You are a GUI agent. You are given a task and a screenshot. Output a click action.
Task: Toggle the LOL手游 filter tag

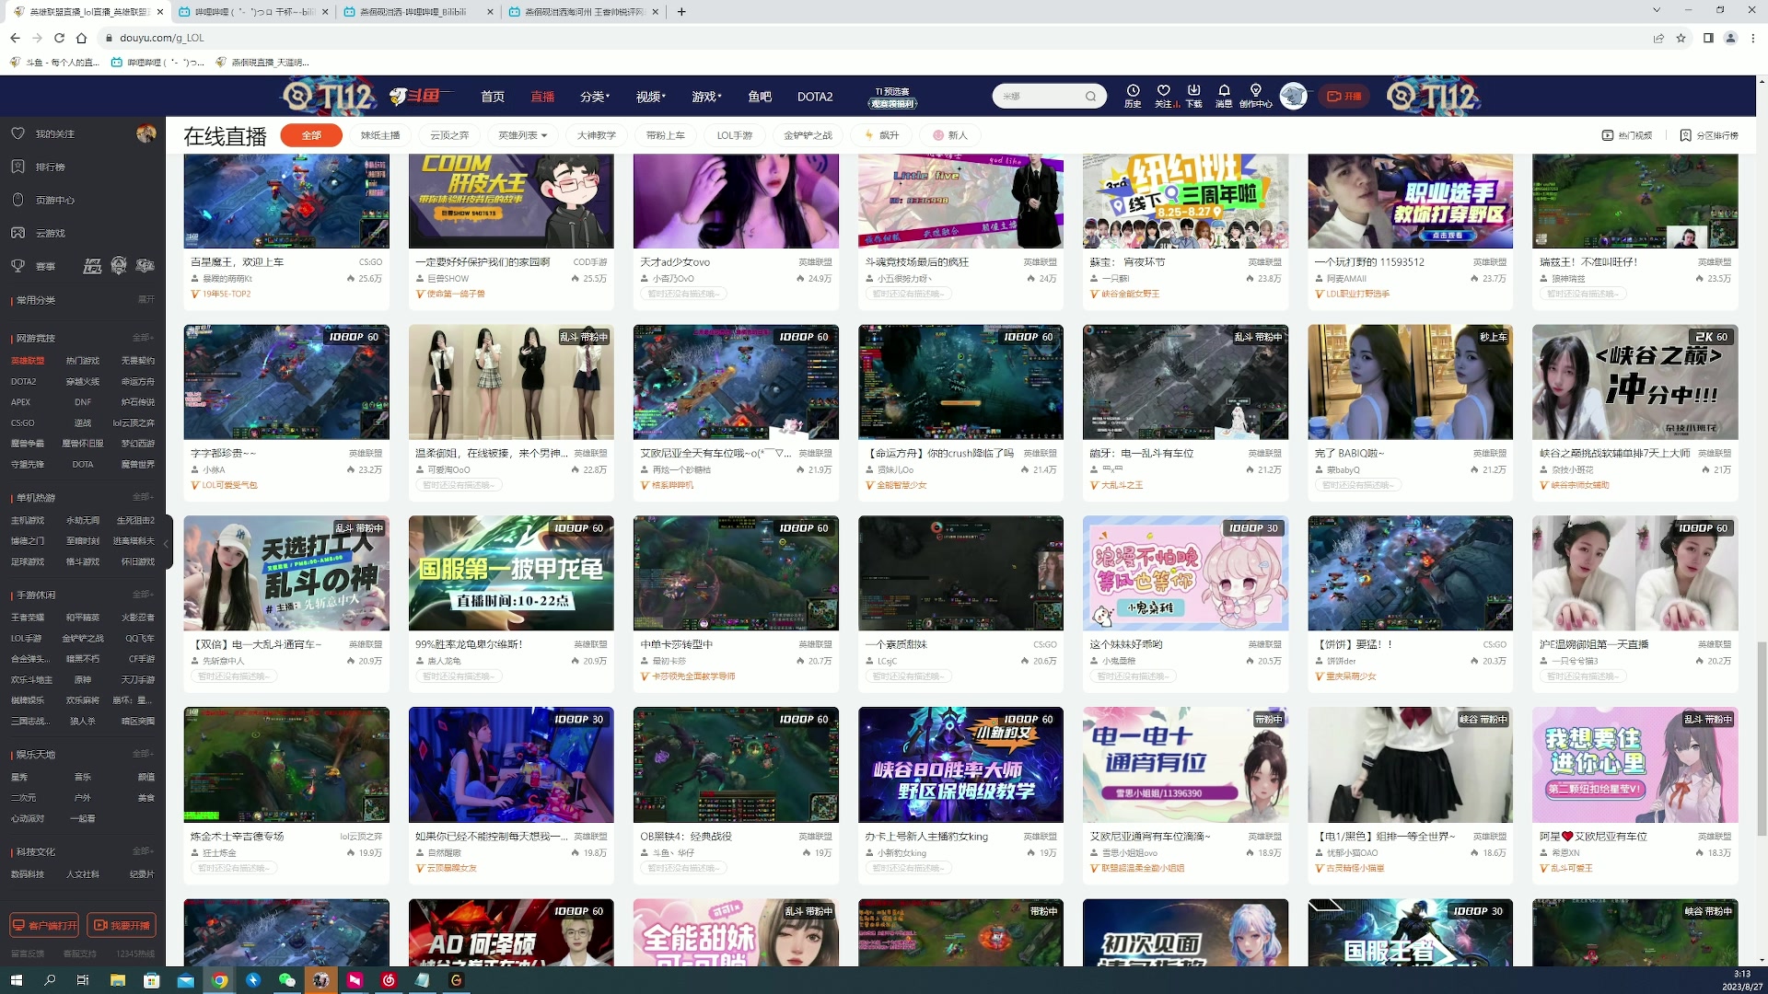[x=736, y=135]
